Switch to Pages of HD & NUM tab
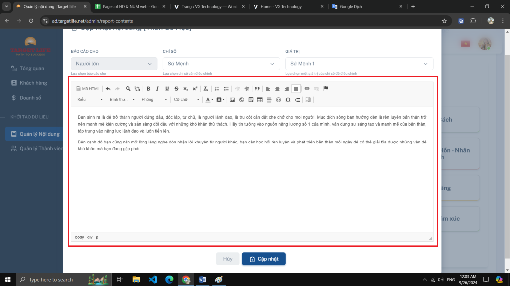 tap(130, 6)
